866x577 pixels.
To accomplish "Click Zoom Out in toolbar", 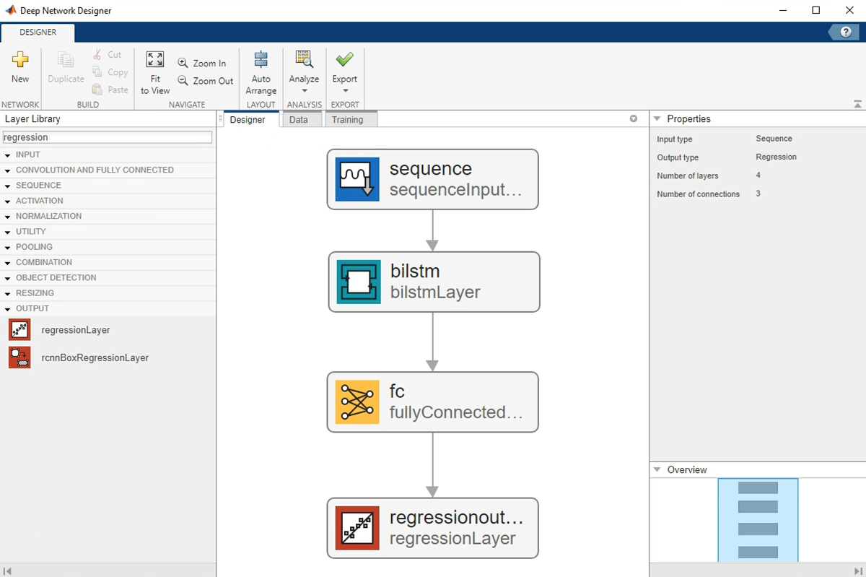I will click(x=205, y=81).
